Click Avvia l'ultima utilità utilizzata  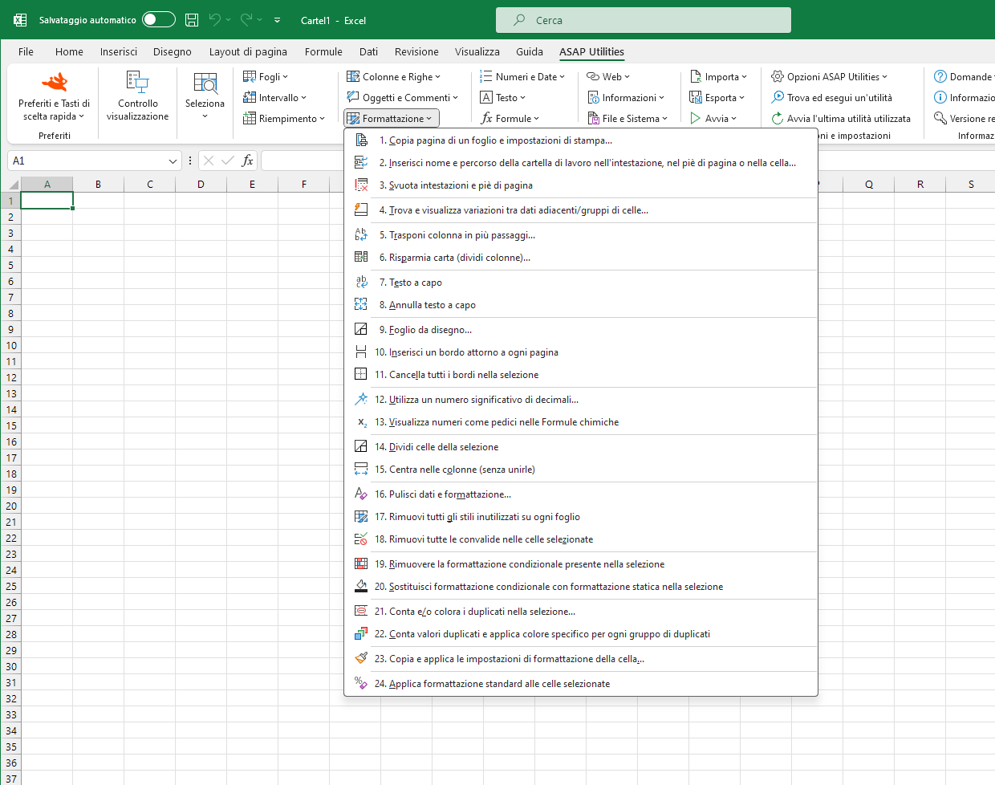coord(841,119)
